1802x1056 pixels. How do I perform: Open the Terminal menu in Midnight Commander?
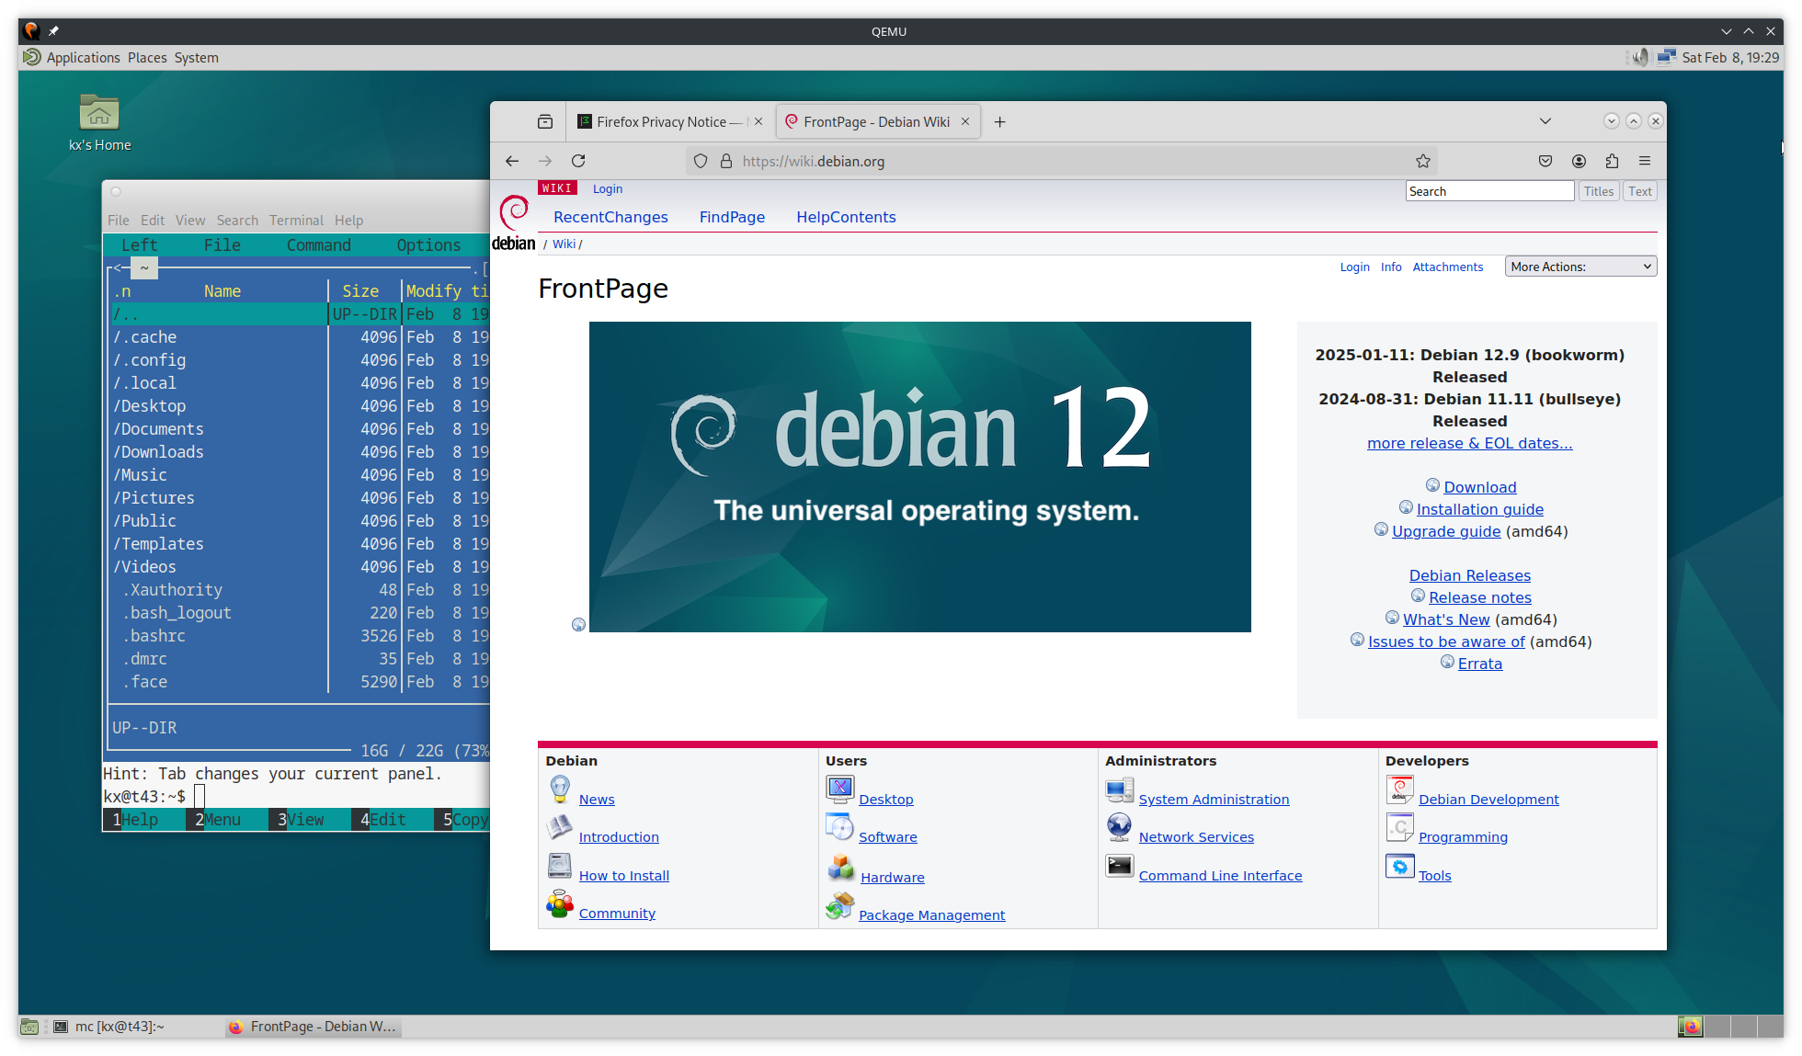pyautogui.click(x=296, y=220)
